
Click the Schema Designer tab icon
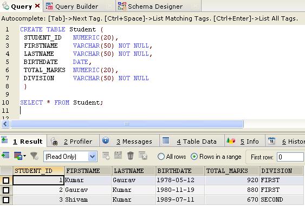tap(122, 6)
